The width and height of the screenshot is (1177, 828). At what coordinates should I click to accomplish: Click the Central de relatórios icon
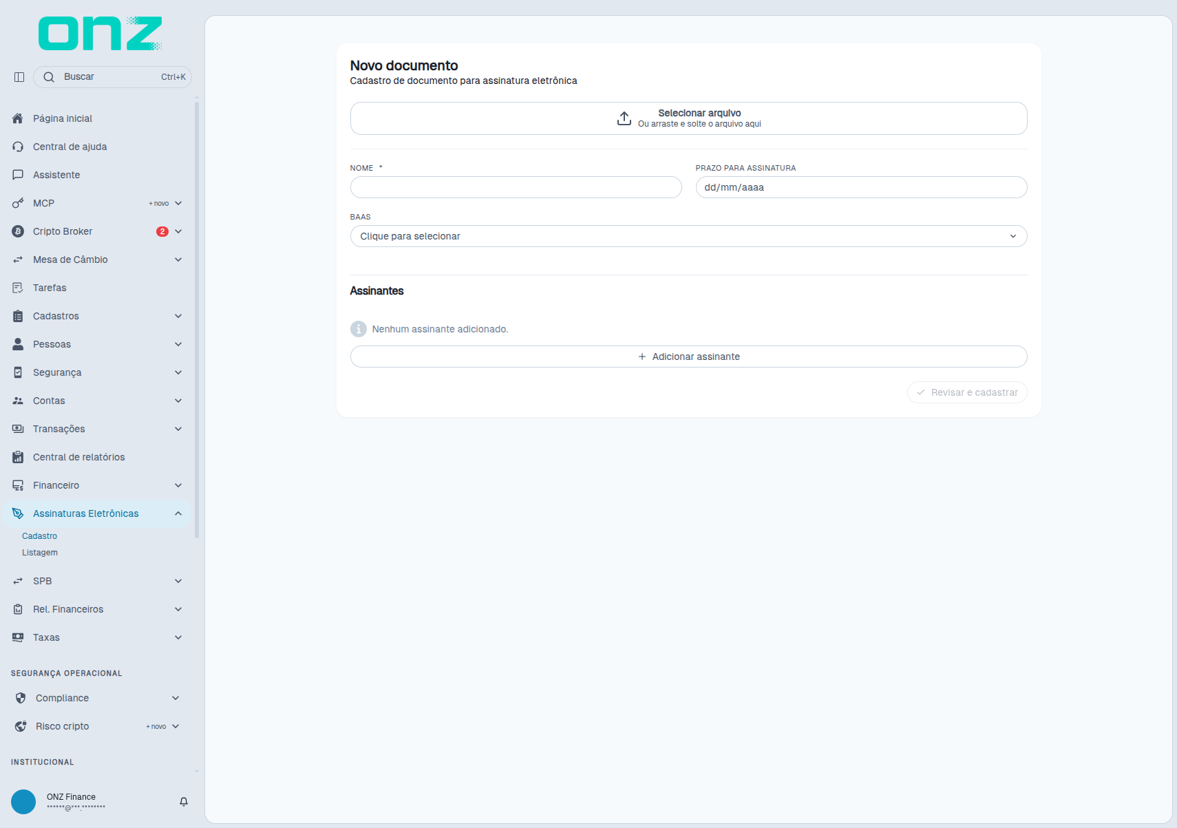pos(18,457)
